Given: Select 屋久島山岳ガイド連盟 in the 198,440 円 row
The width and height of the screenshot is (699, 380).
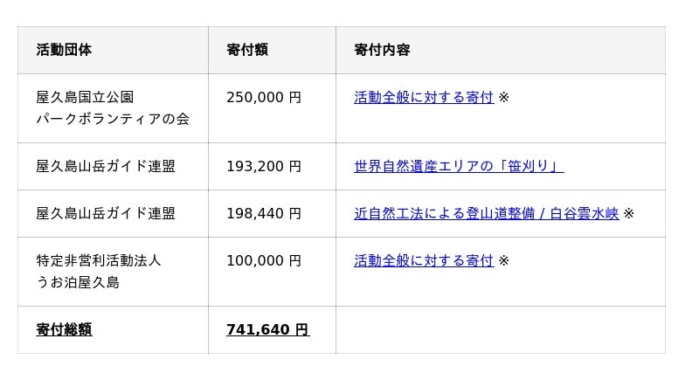Looking at the screenshot, I should tap(106, 213).
